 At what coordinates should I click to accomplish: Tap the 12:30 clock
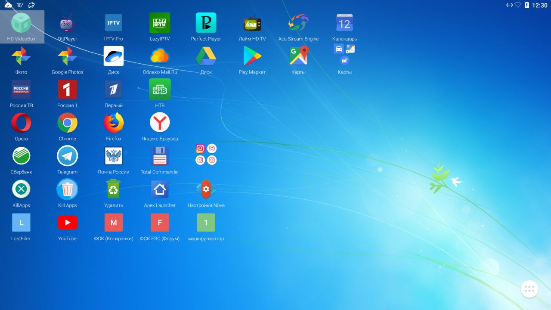(539, 5)
